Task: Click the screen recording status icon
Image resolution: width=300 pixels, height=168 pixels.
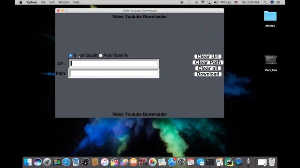Action: (182, 2)
